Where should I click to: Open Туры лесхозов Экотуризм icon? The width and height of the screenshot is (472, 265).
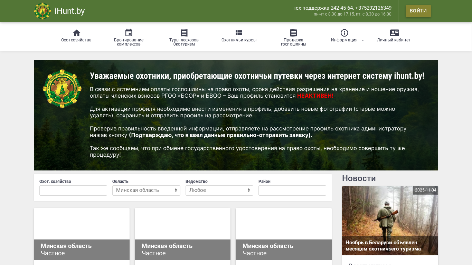click(x=184, y=33)
